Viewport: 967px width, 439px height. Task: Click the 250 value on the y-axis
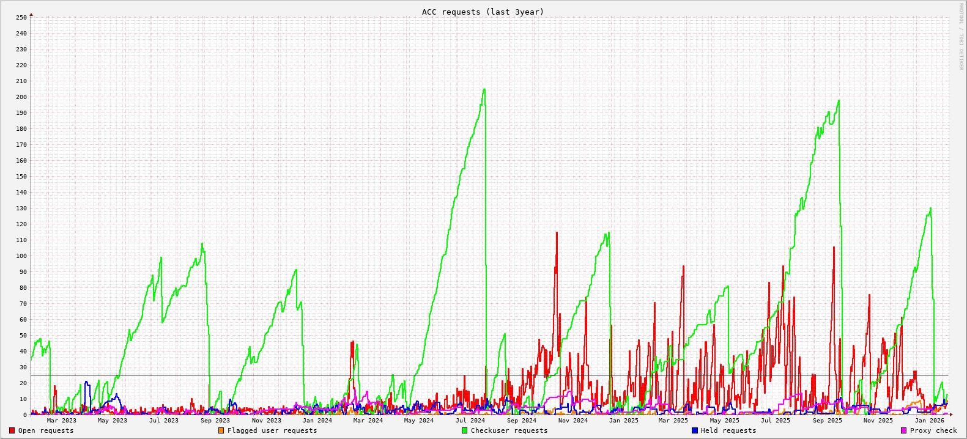(x=21, y=17)
